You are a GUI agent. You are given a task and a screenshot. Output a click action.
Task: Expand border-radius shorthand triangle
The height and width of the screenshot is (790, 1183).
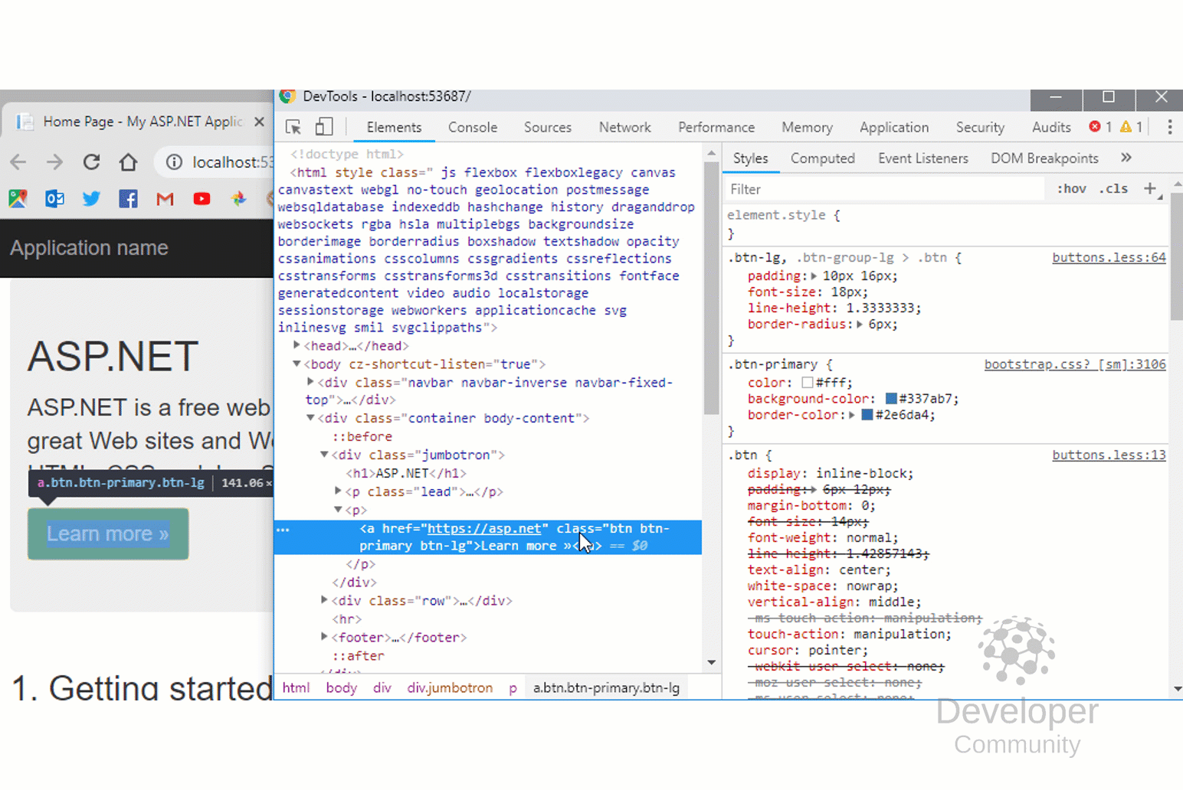pyautogui.click(x=860, y=324)
